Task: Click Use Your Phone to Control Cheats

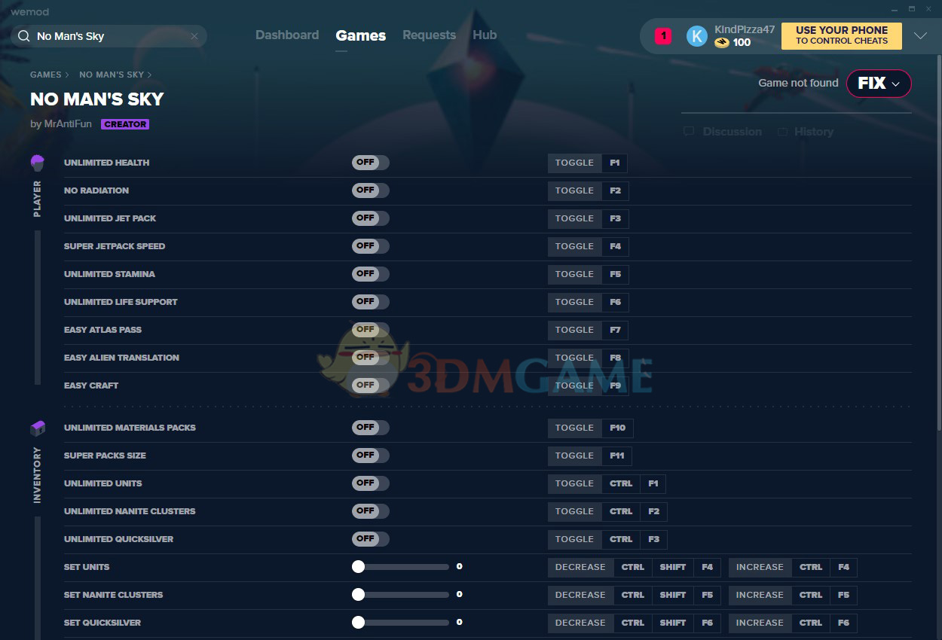Action: coord(841,36)
